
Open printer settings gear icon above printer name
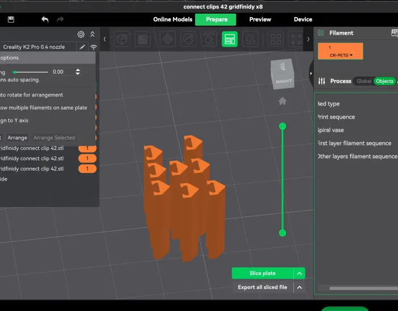pos(81,34)
